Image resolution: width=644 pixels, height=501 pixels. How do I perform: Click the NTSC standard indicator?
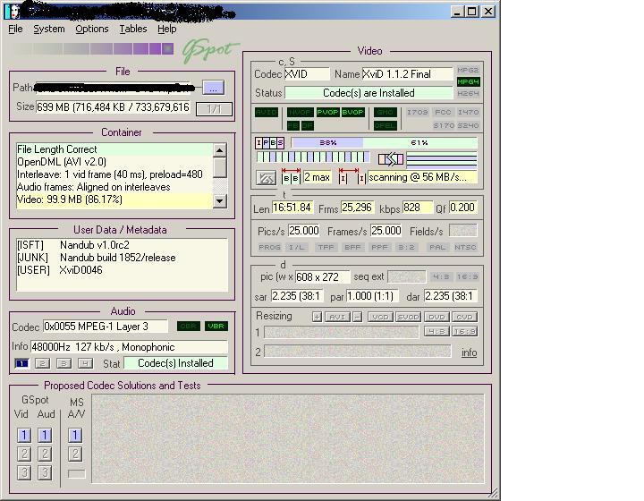465,247
